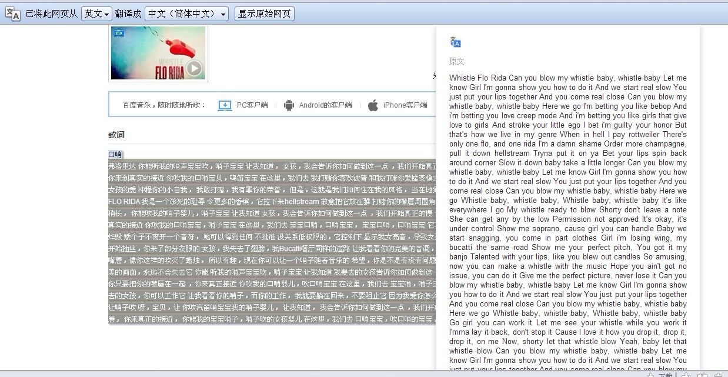The image size is (728, 377).
Task: Open the Android的客户端 link
Action: click(325, 105)
